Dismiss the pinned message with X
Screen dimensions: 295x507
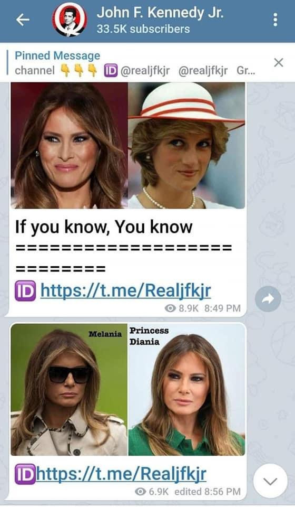click(279, 62)
